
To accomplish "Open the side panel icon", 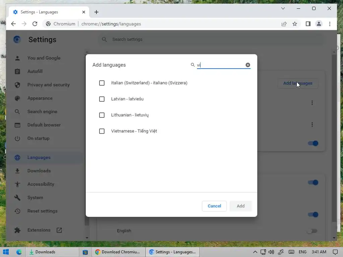I will (308, 24).
